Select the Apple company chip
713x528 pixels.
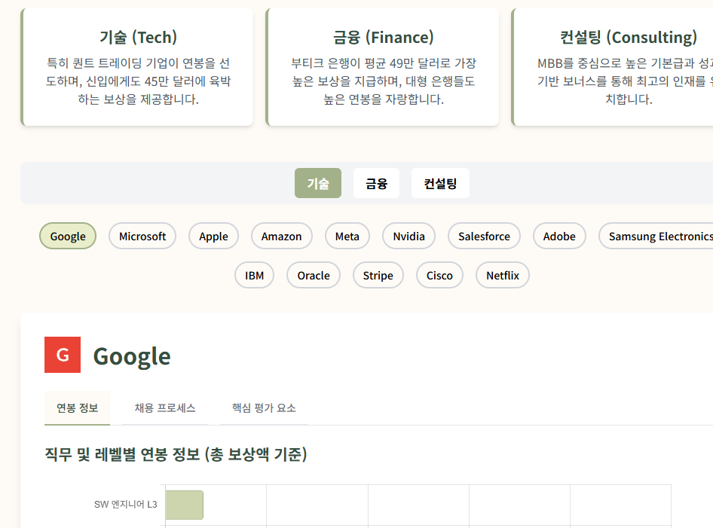coord(213,236)
